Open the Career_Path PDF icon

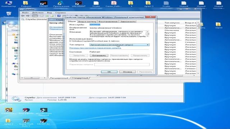pos(114,4)
